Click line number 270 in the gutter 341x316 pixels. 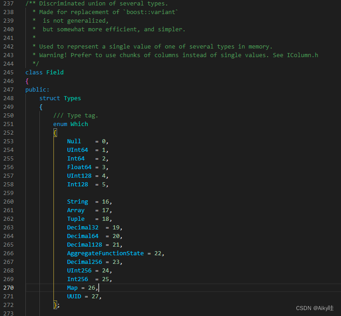[x=9, y=288]
